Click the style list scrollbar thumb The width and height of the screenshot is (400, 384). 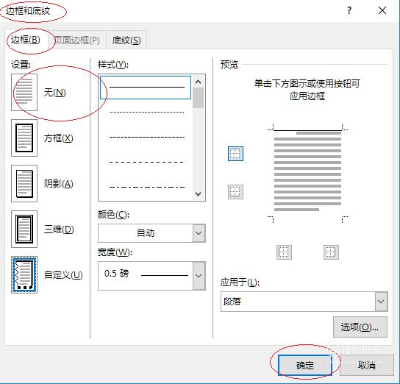tap(199, 98)
